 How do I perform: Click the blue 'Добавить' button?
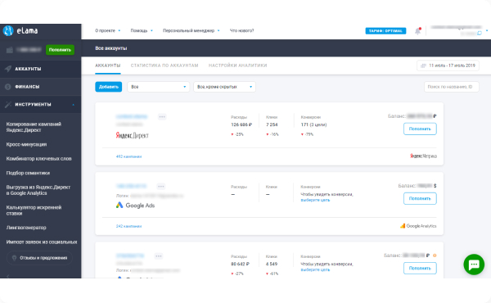(108, 87)
